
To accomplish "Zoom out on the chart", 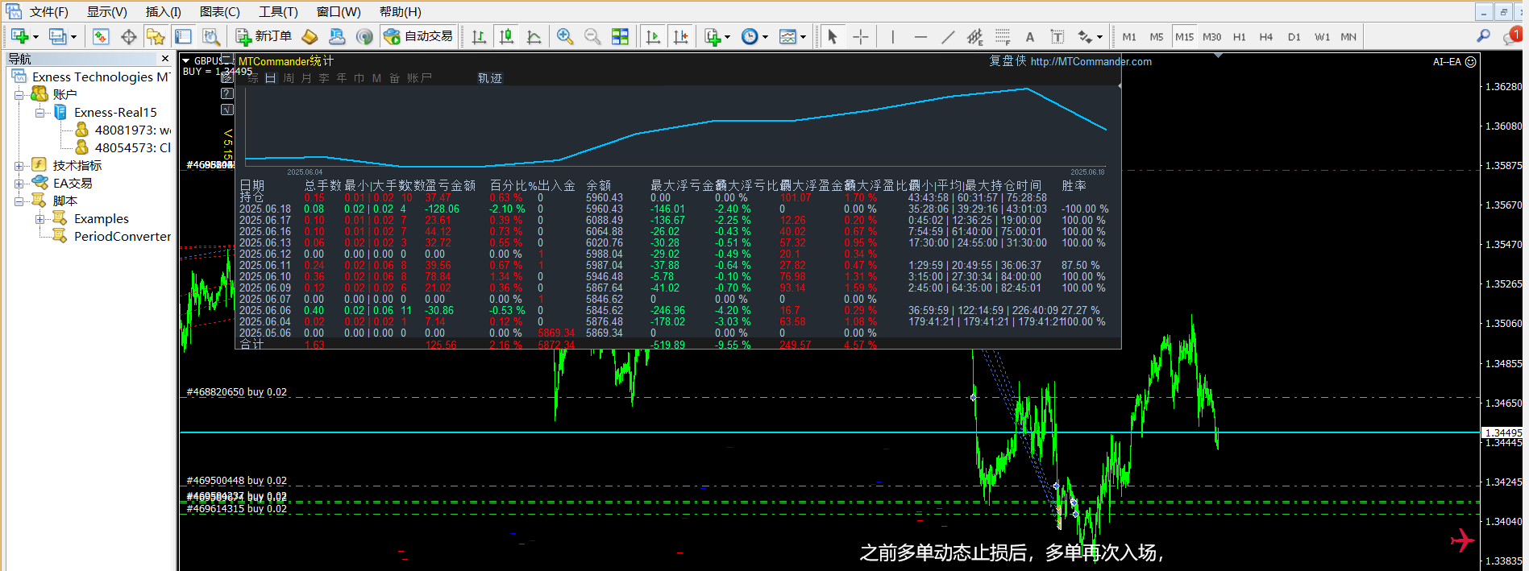I will [x=592, y=36].
